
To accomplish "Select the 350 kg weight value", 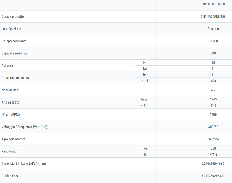I will [213, 148].
